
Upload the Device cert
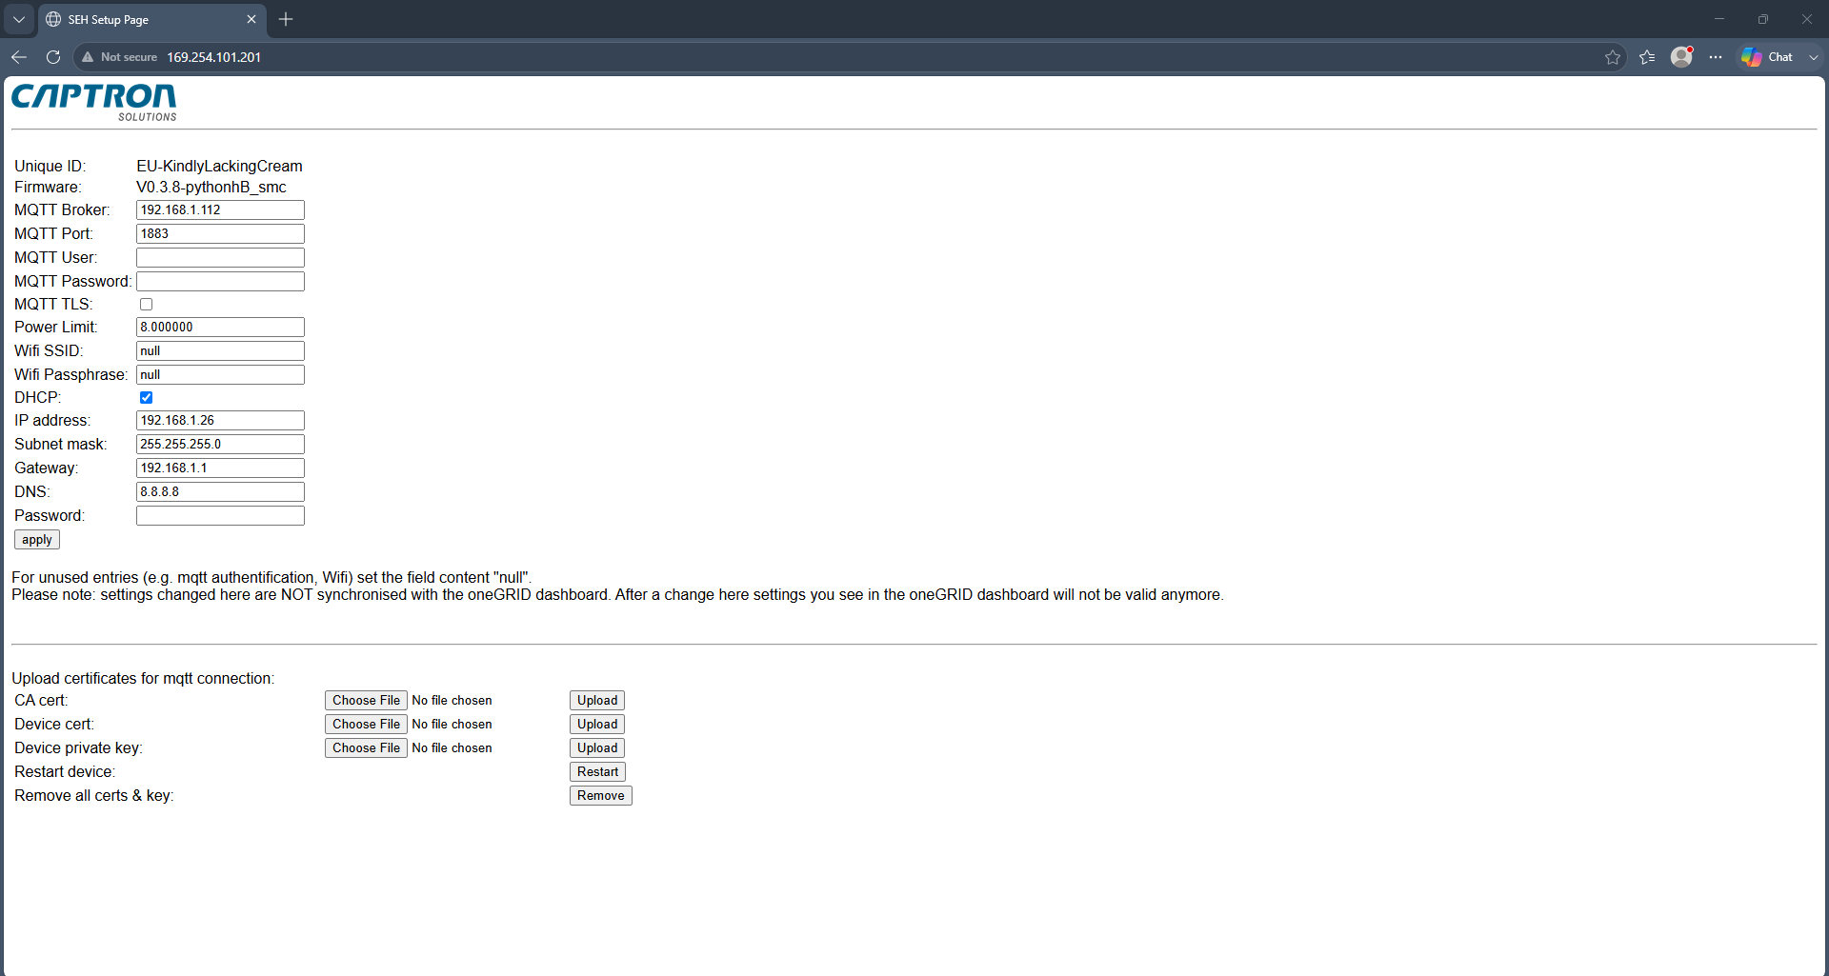coord(597,724)
